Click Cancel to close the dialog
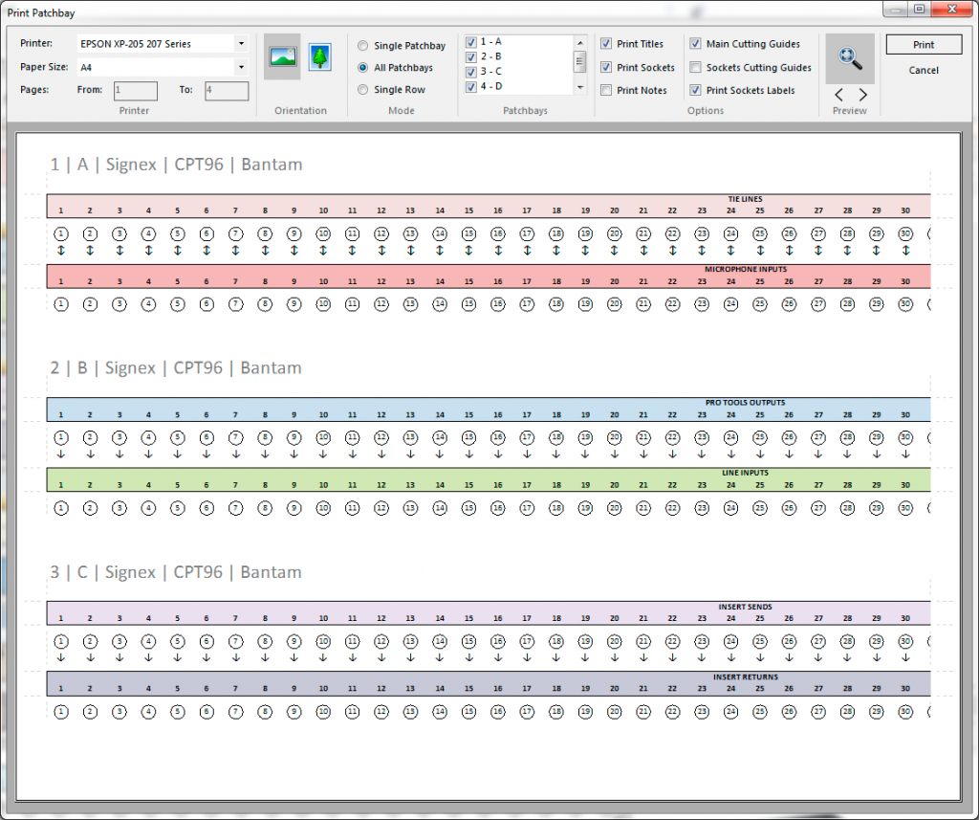The image size is (979, 820). 923,70
